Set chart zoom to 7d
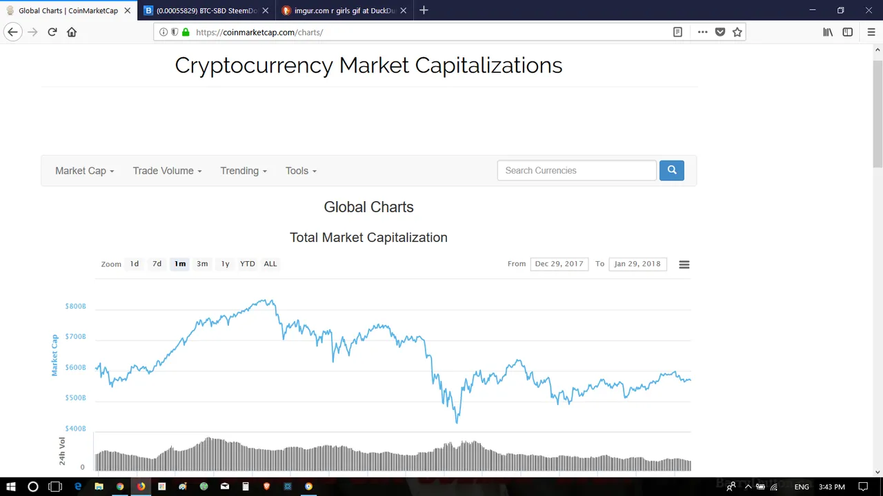This screenshot has width=883, height=496. point(157,264)
